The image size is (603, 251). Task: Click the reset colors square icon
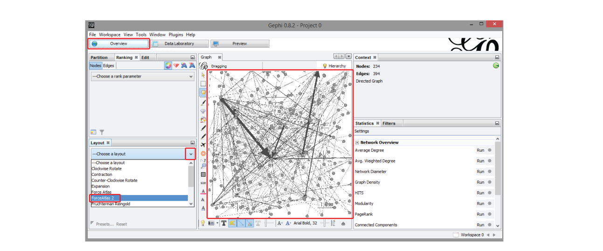pyautogui.click(x=203, y=174)
